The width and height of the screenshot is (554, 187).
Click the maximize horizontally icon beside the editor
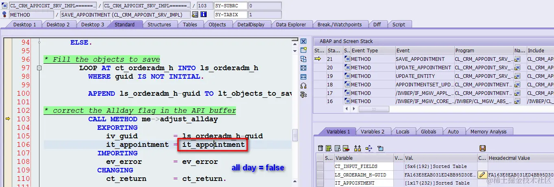303,77
